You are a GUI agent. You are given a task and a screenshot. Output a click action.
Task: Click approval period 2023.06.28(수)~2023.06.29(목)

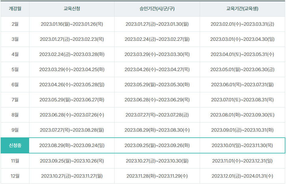[x=157, y=100]
